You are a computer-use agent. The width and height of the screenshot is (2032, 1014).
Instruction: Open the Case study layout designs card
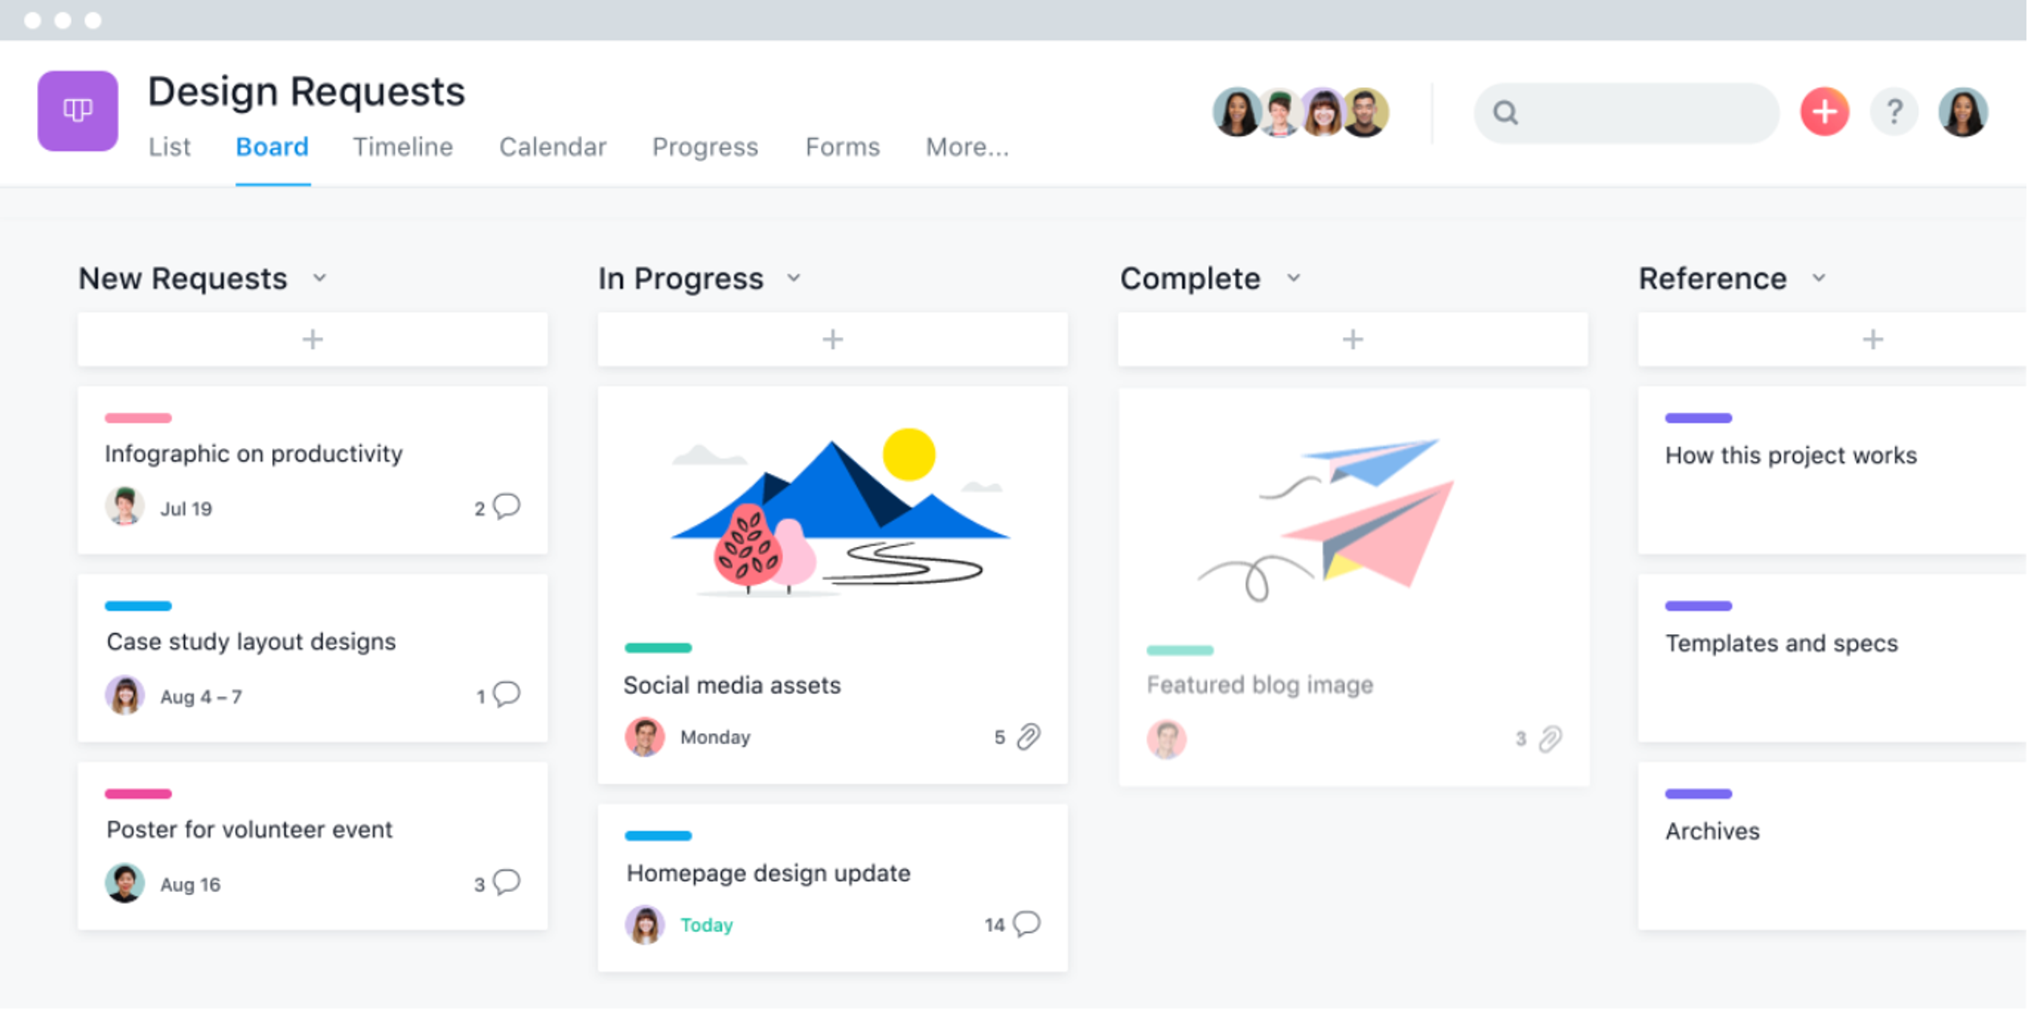pyautogui.click(x=312, y=659)
